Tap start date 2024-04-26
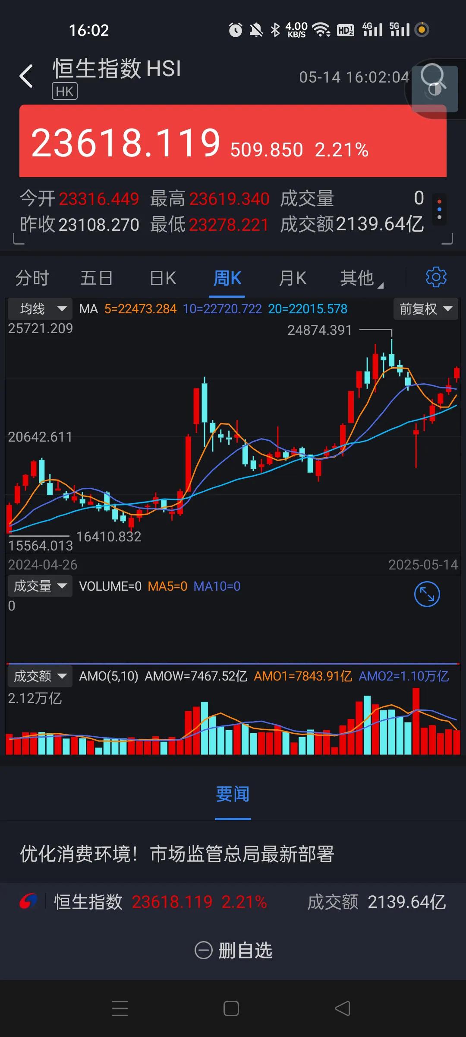466x1037 pixels. 43,565
